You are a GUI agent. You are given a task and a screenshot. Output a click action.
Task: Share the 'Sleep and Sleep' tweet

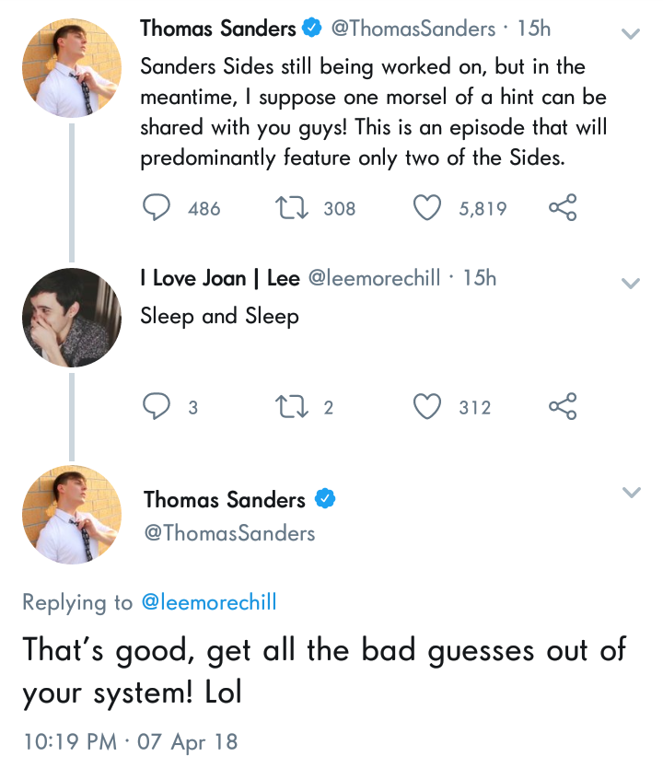click(563, 406)
